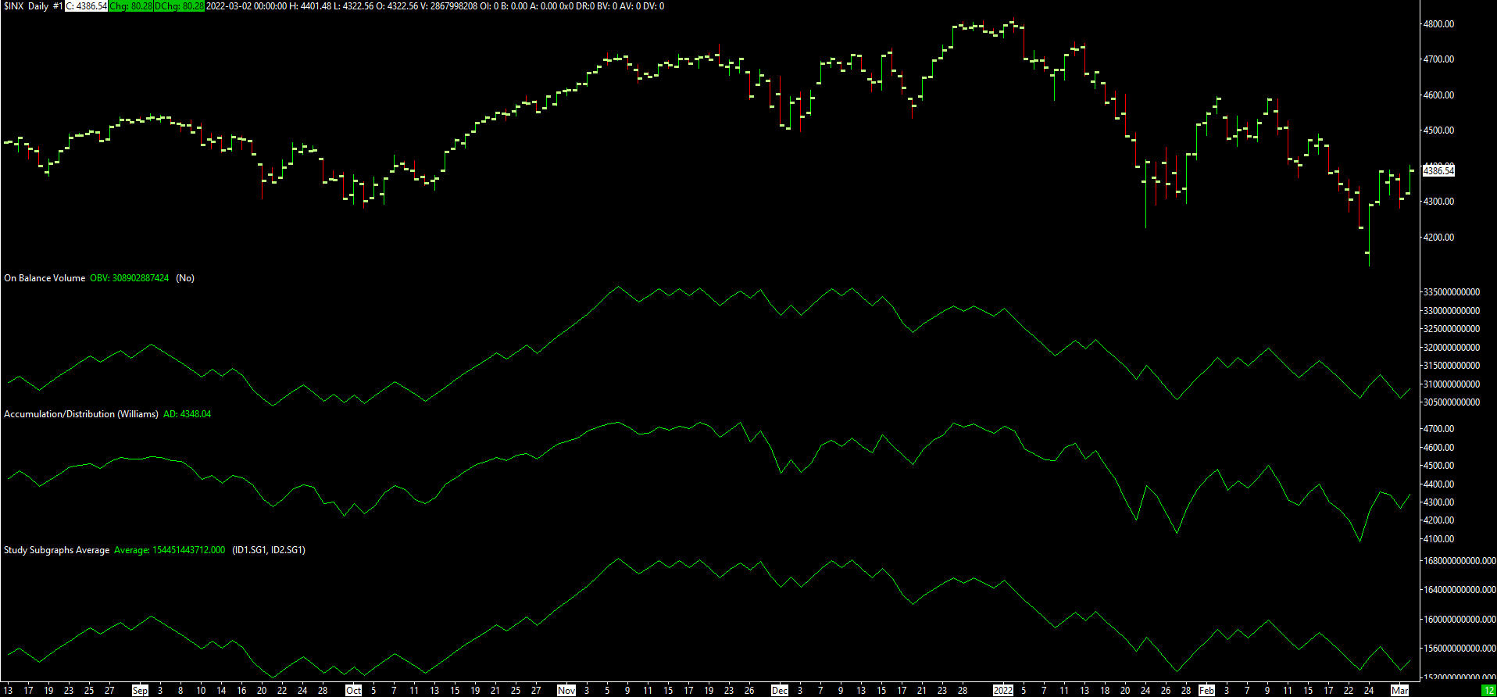
Task: Select the closing price C: 4386.54 readout
Action: (x=86, y=6)
